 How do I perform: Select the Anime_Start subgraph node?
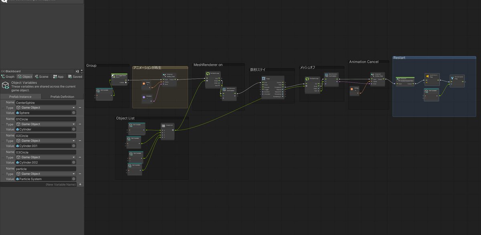pyautogui.click(x=169, y=80)
